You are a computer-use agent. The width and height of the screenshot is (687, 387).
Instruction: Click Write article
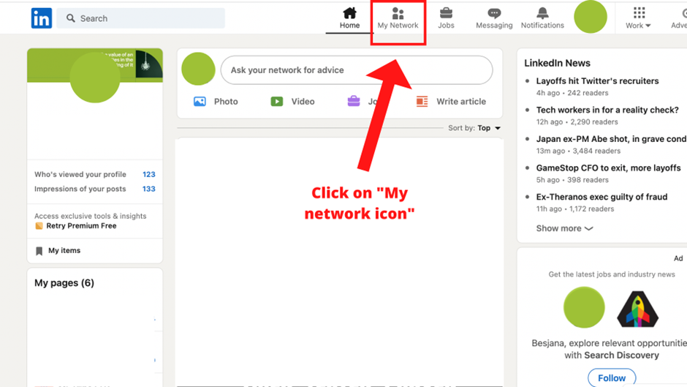451,102
